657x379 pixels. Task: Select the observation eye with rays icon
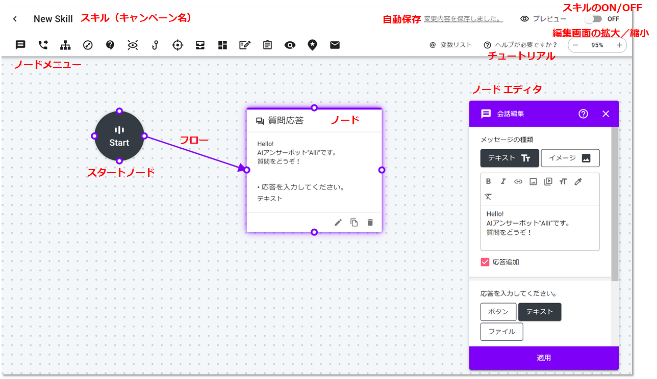point(133,45)
